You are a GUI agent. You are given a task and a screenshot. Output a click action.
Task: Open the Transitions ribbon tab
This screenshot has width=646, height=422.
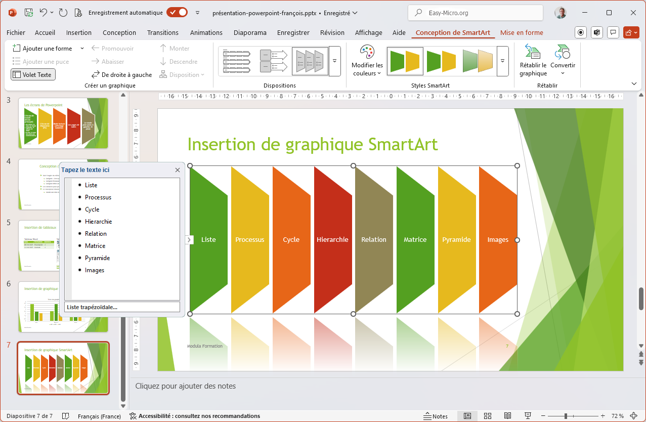(x=163, y=32)
